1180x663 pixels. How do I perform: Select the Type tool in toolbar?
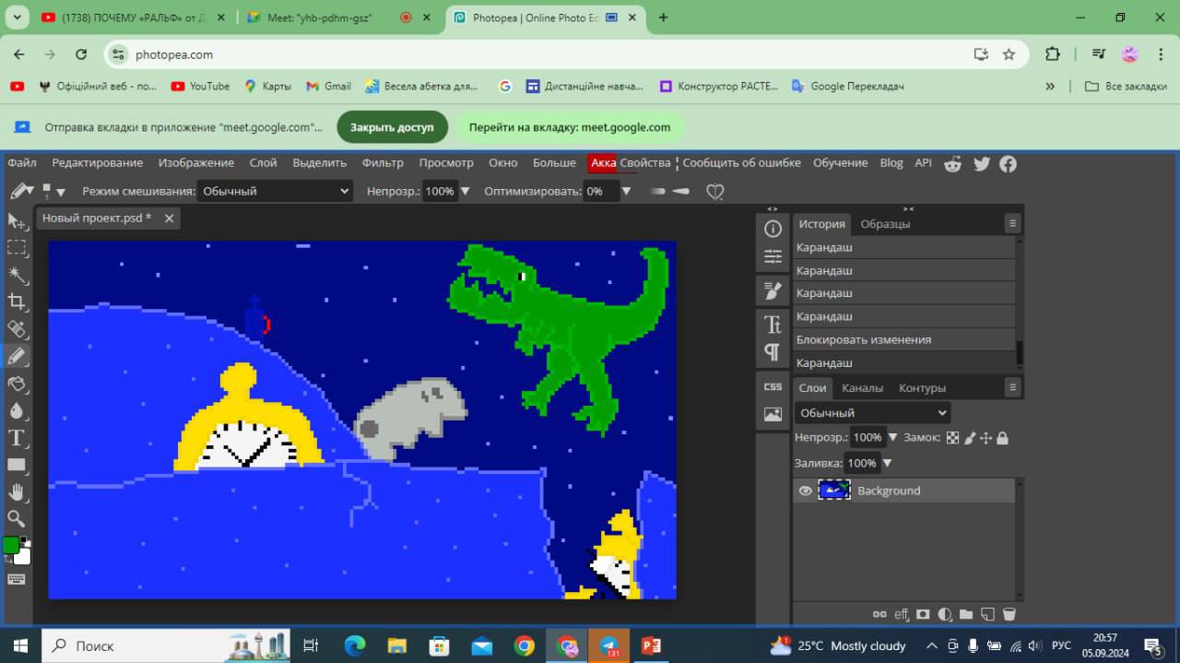(17, 438)
